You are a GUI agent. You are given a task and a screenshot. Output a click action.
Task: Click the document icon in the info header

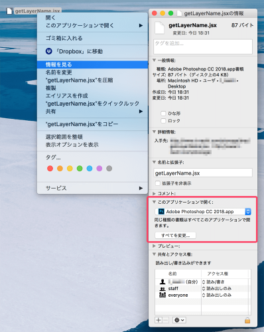tap(159, 28)
